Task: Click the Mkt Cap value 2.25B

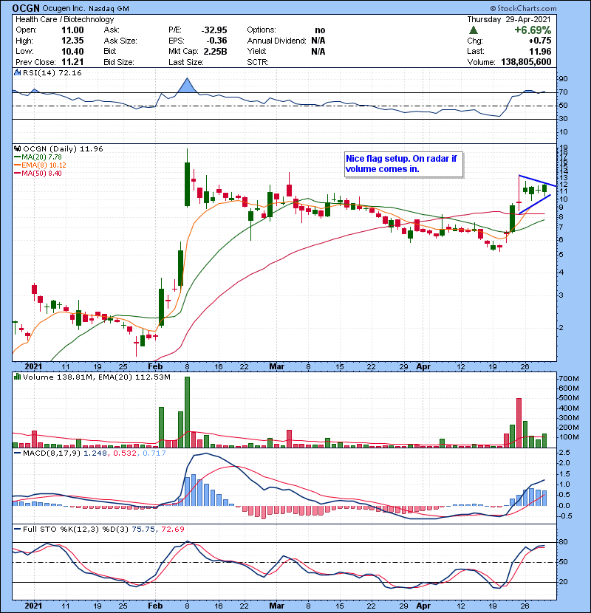Action: click(x=215, y=52)
